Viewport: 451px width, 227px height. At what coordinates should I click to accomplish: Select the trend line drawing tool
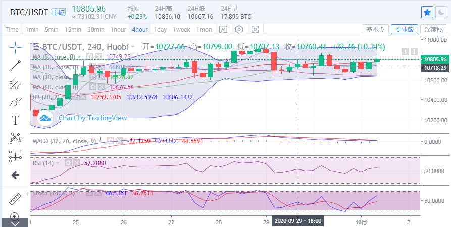coord(15,66)
